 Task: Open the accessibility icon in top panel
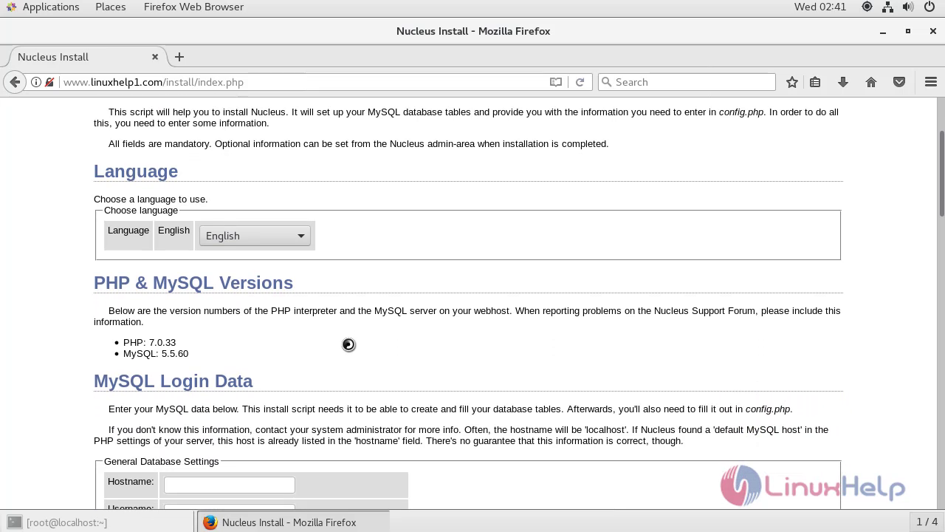867,7
